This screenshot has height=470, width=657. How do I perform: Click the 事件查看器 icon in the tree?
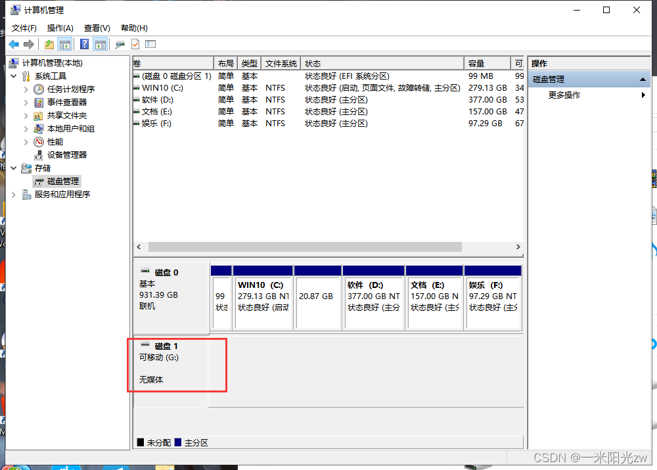(x=39, y=103)
